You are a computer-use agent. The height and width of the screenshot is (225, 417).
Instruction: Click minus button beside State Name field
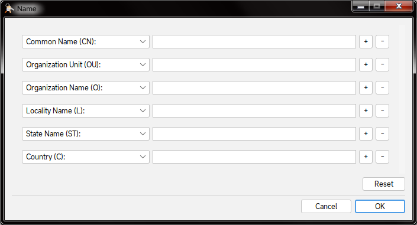point(383,133)
